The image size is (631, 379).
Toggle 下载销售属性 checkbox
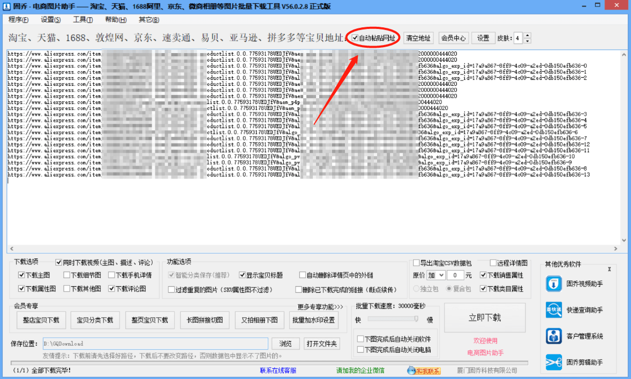483,275
